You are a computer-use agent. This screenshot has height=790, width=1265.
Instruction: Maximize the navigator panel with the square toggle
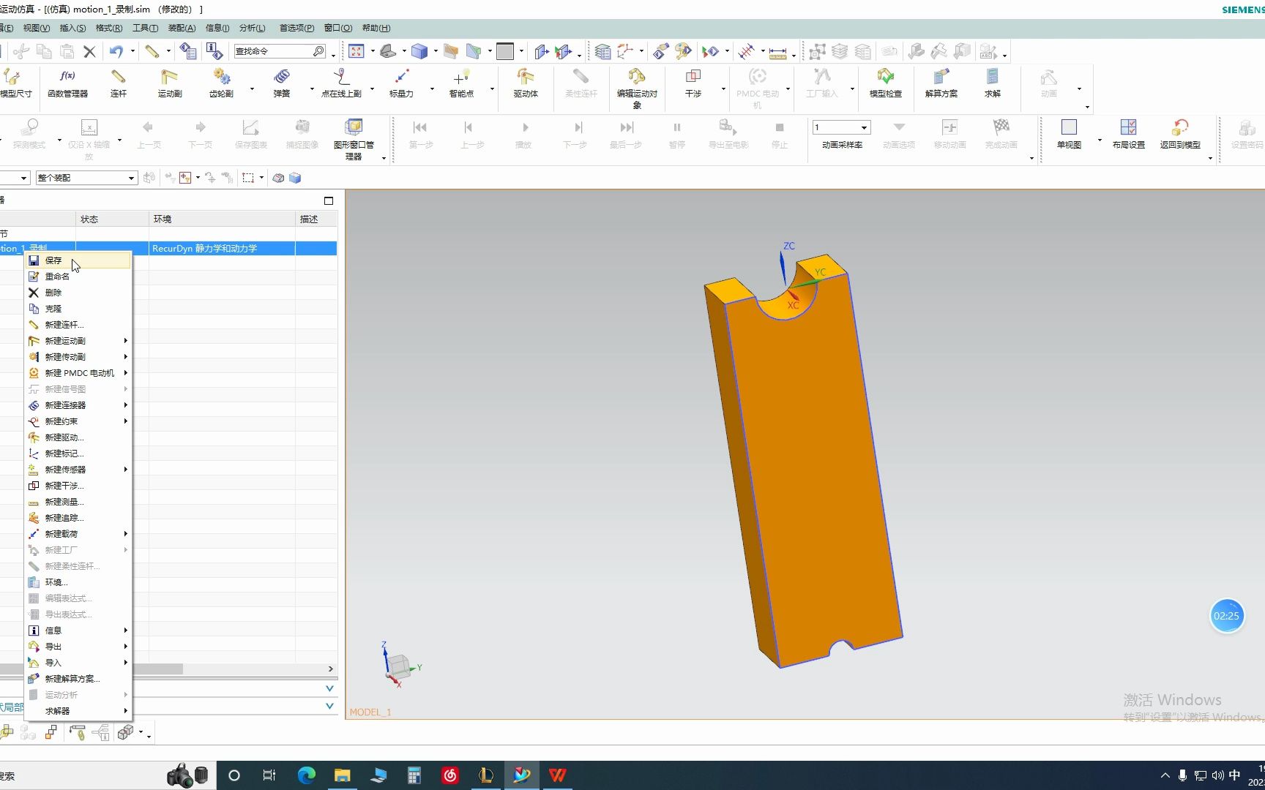tap(329, 200)
